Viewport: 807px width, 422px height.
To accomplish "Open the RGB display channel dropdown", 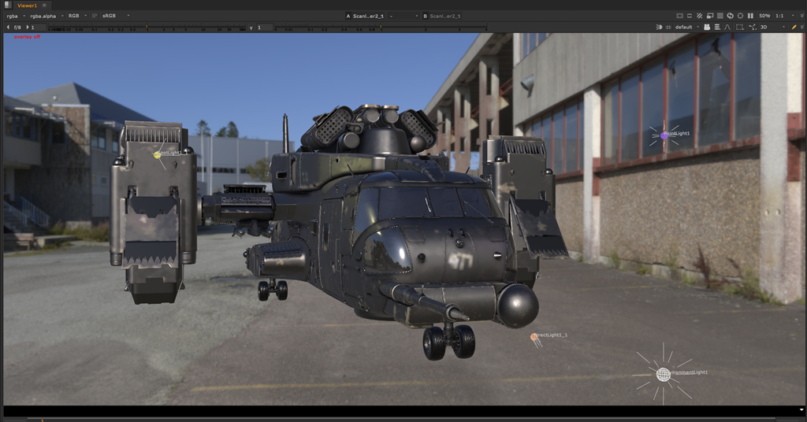I will pos(77,16).
